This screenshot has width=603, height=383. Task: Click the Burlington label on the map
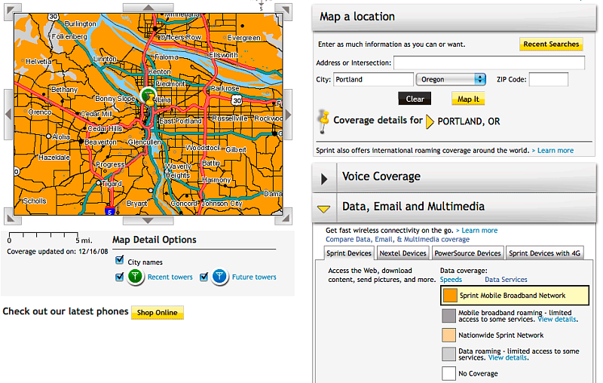80,24
